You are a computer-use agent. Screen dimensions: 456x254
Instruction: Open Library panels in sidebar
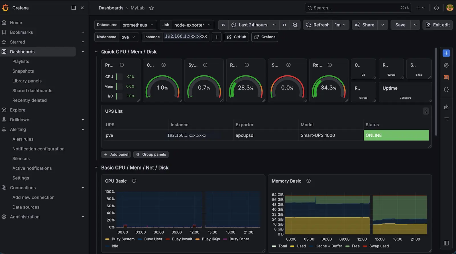click(x=27, y=81)
